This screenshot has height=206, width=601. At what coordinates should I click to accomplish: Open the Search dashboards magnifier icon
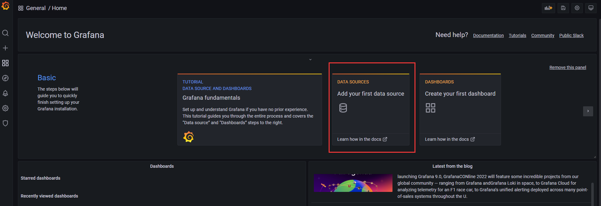(5, 33)
